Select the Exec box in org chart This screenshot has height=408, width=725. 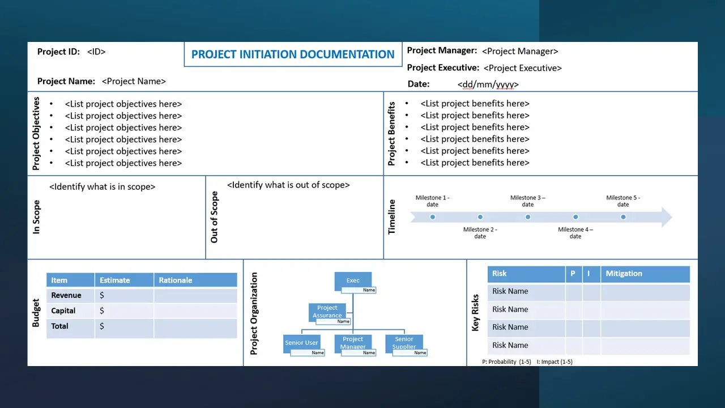click(x=353, y=280)
